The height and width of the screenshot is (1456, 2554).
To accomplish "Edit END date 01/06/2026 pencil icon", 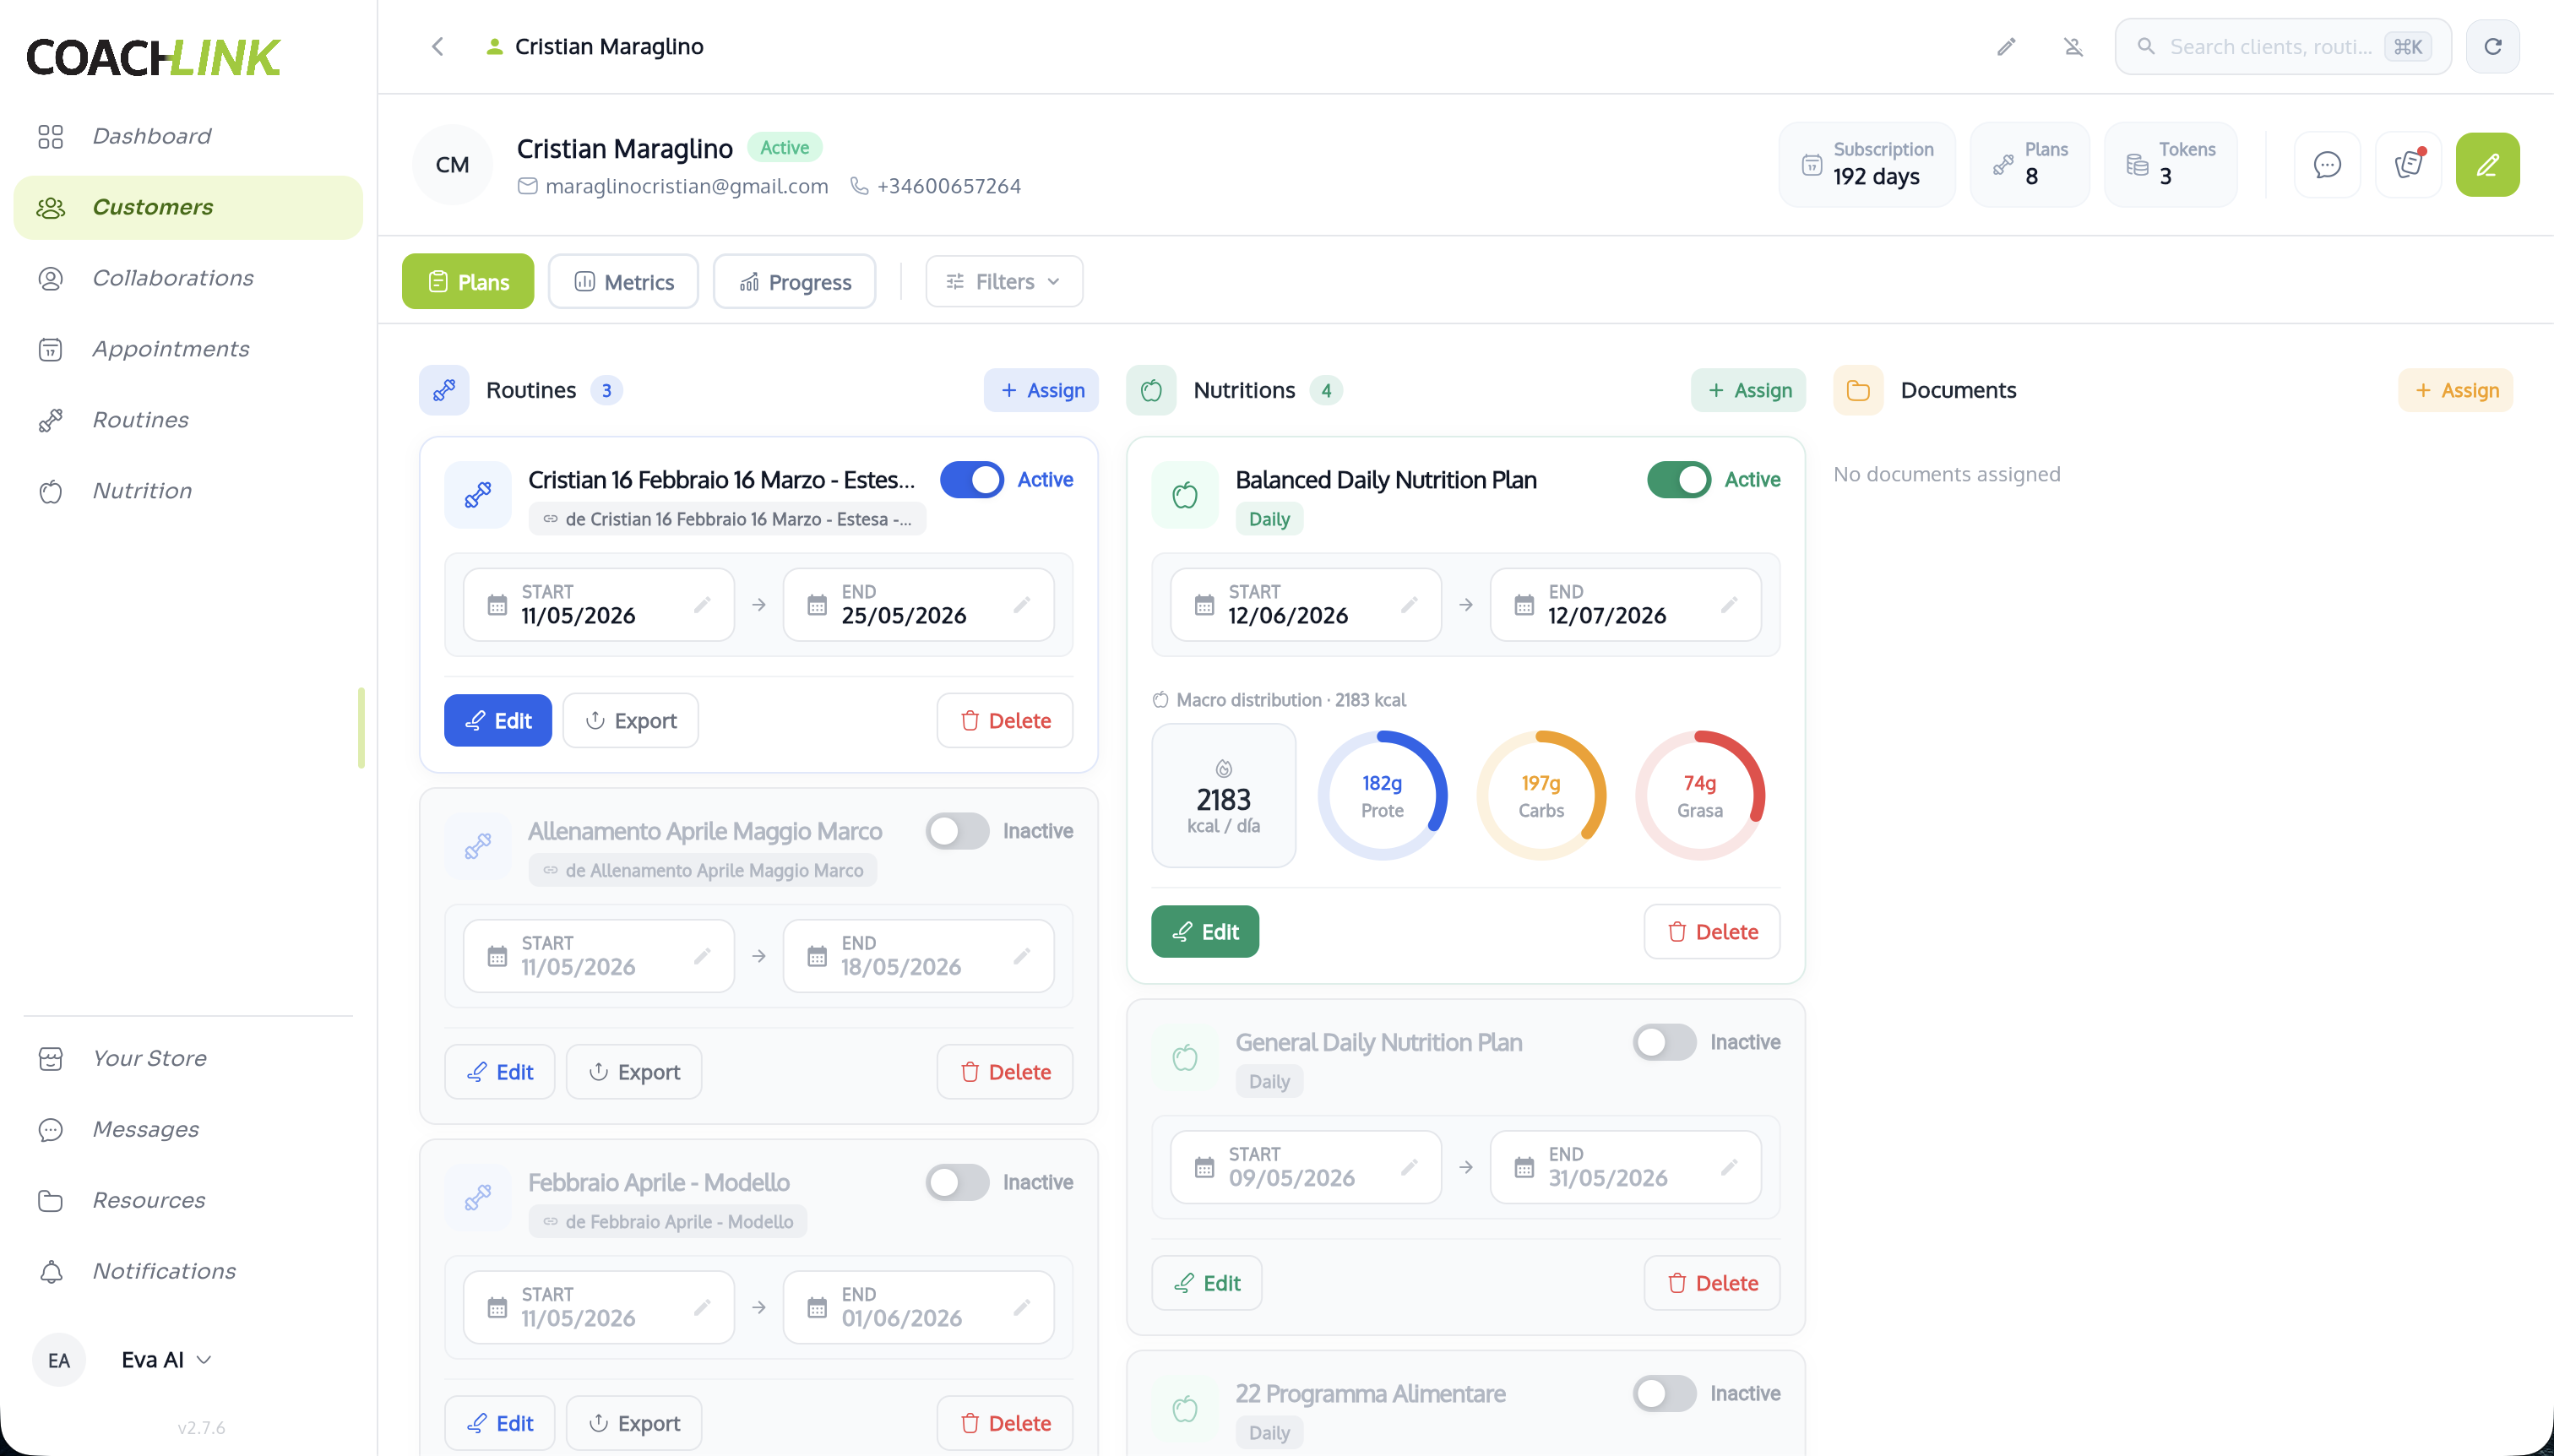I will click(1021, 1307).
